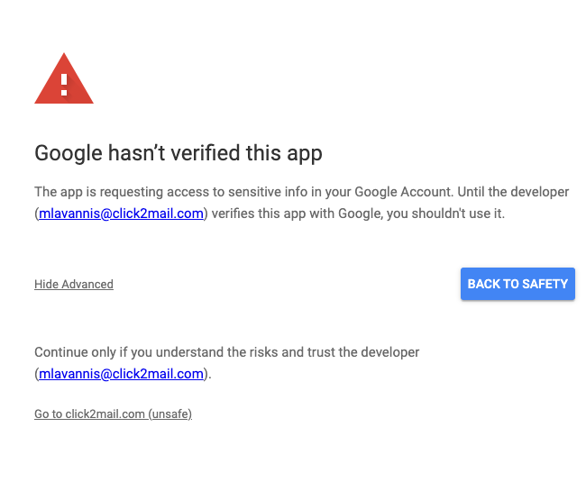This screenshot has height=500, width=586.
Task: Click "The app is requesting access" sentence start
Action: click(116, 192)
